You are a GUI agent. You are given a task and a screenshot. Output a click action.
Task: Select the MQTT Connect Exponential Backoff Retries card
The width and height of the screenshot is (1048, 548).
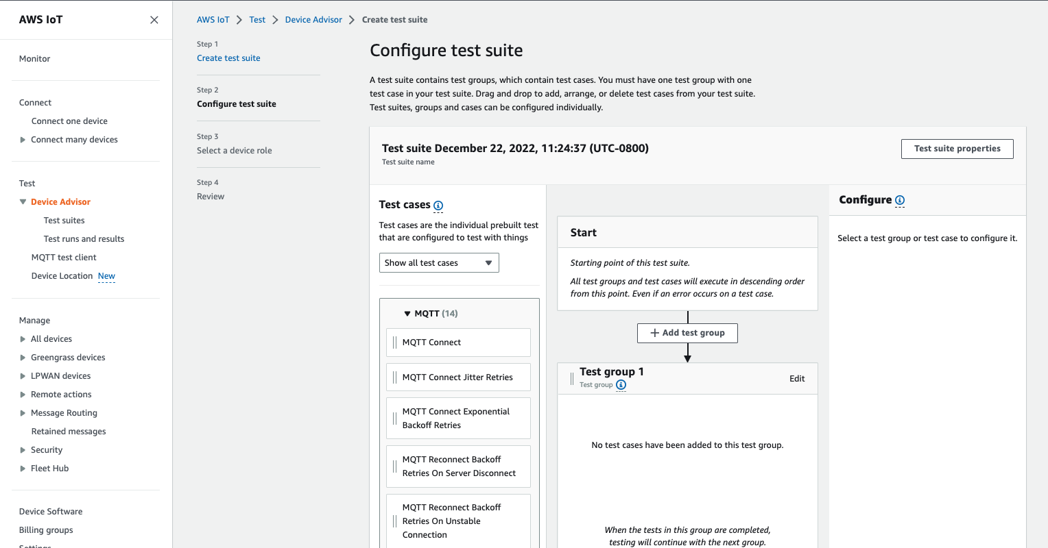tap(458, 418)
